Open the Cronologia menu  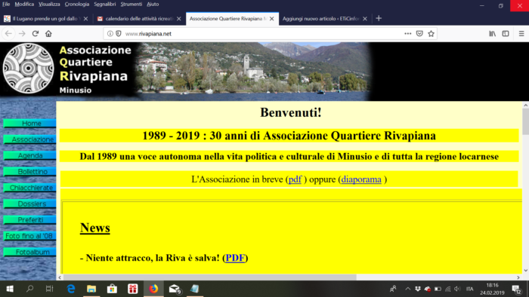click(77, 4)
